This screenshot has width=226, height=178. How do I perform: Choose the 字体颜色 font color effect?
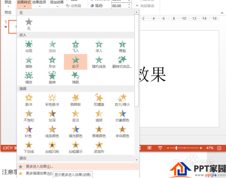tap(122, 131)
